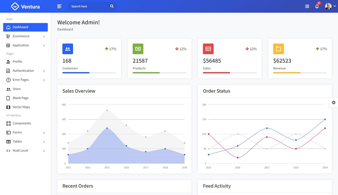This screenshot has height=195, width=338.
Task: Click the Forms layout icon
Action: (x=8, y=132)
